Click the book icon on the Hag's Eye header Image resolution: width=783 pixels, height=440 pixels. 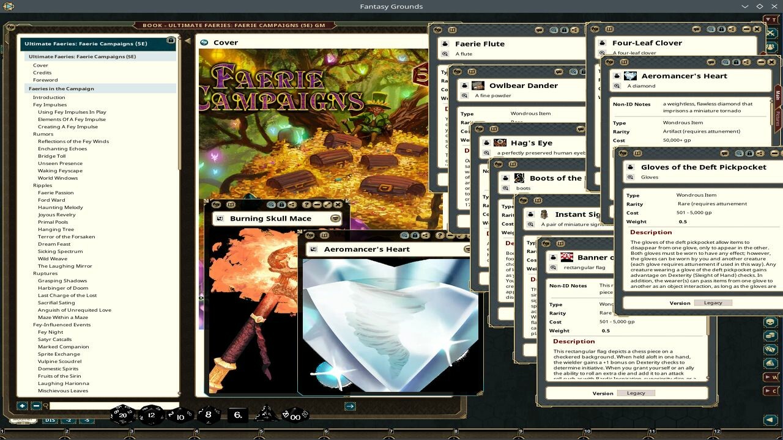pyautogui.click(x=494, y=130)
